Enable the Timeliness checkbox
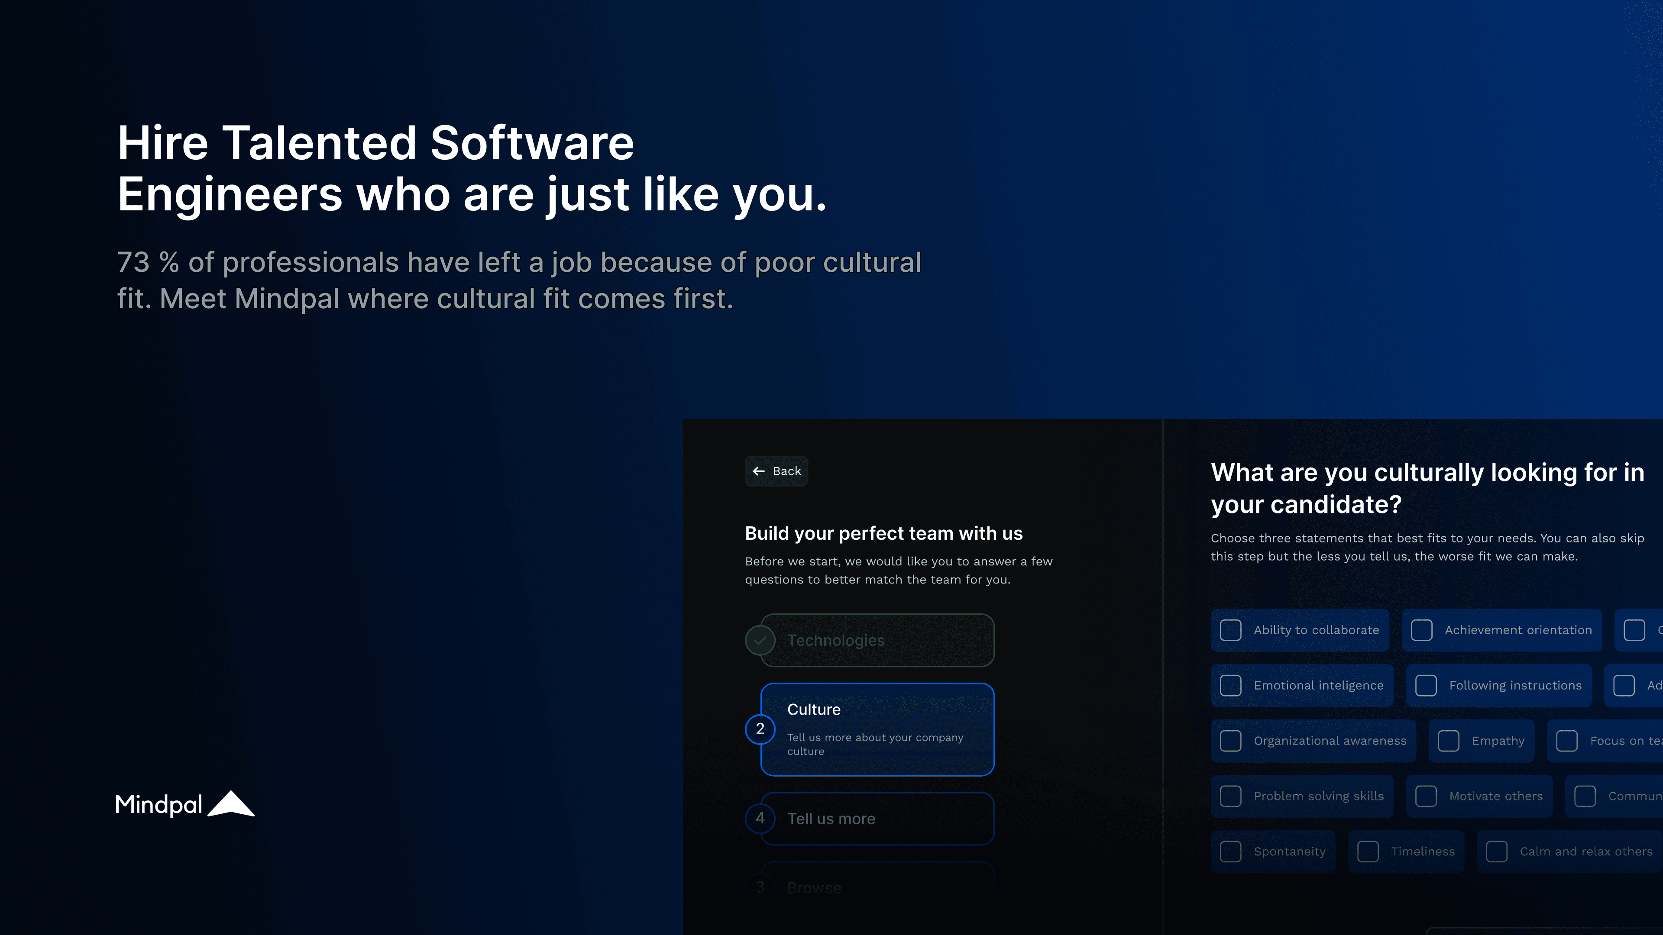This screenshot has height=935, width=1663. tap(1368, 852)
